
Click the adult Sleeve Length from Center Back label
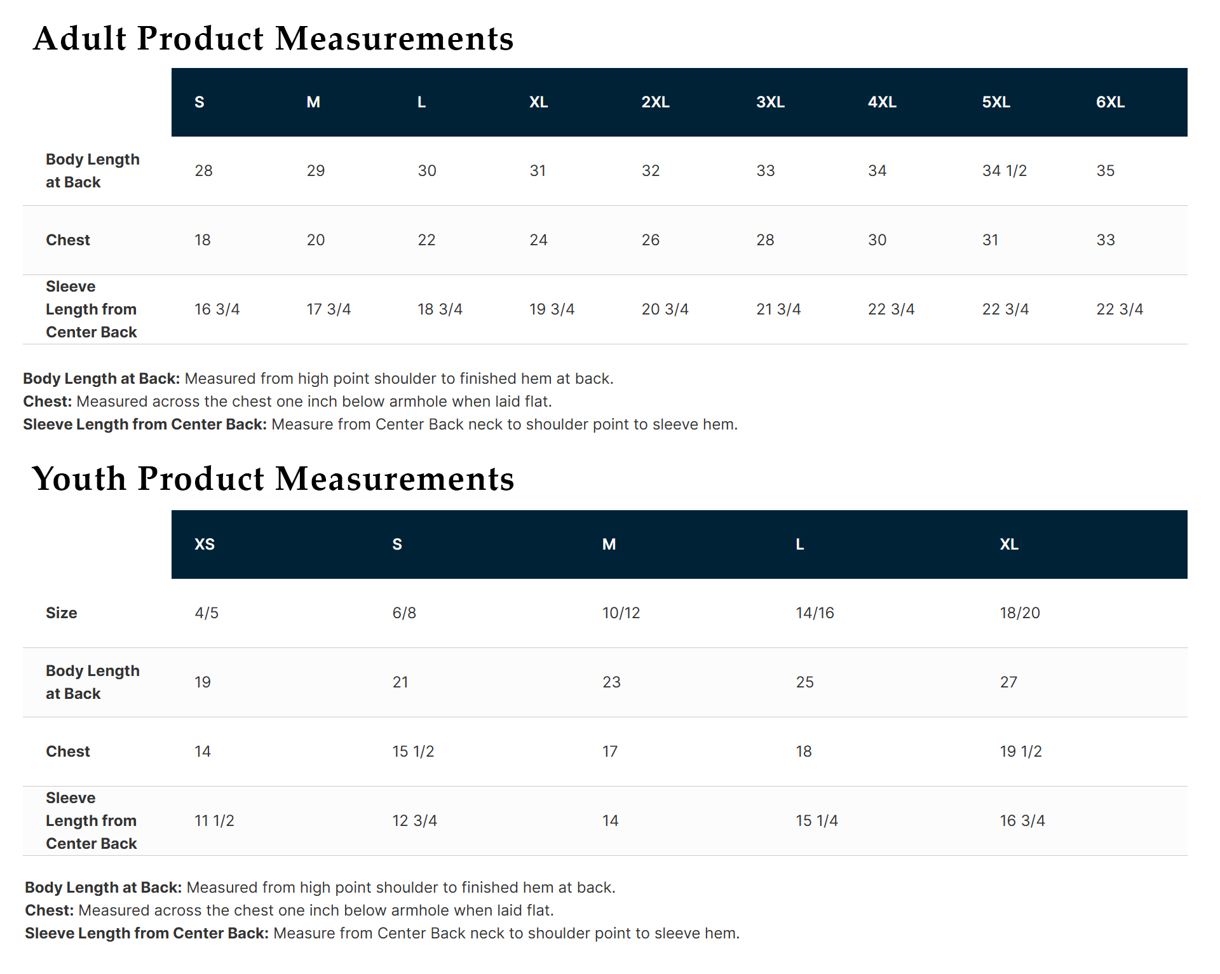(x=91, y=309)
